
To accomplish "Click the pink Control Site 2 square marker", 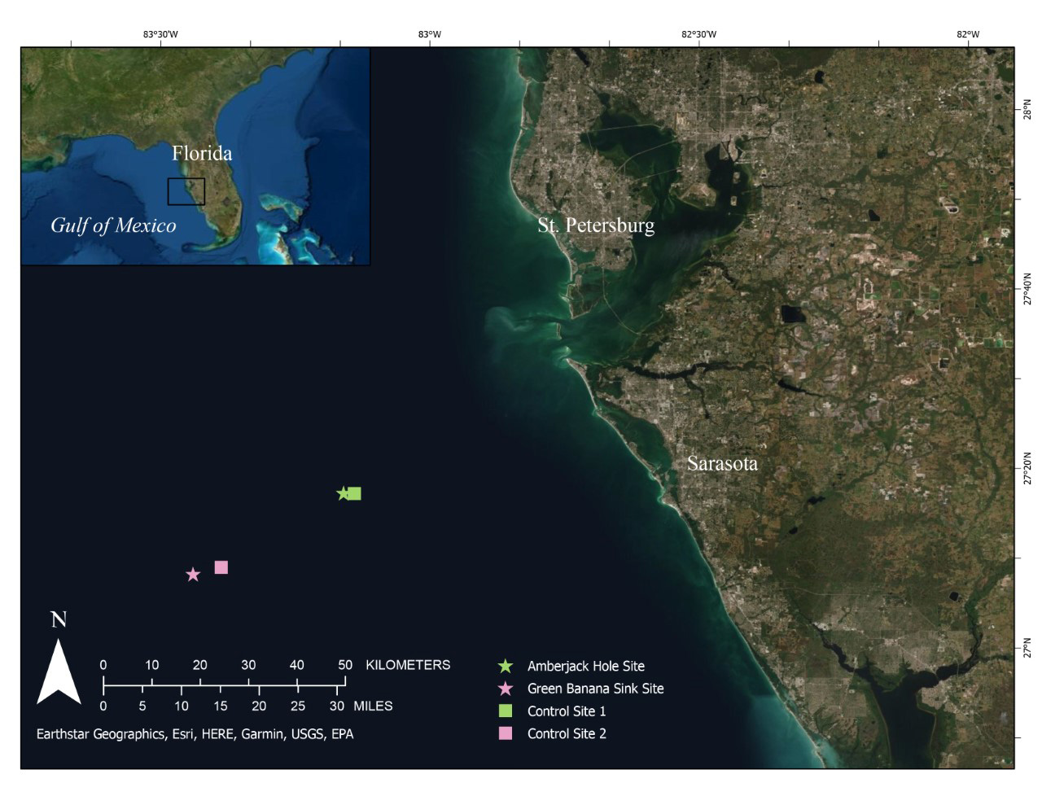I will click(x=221, y=567).
